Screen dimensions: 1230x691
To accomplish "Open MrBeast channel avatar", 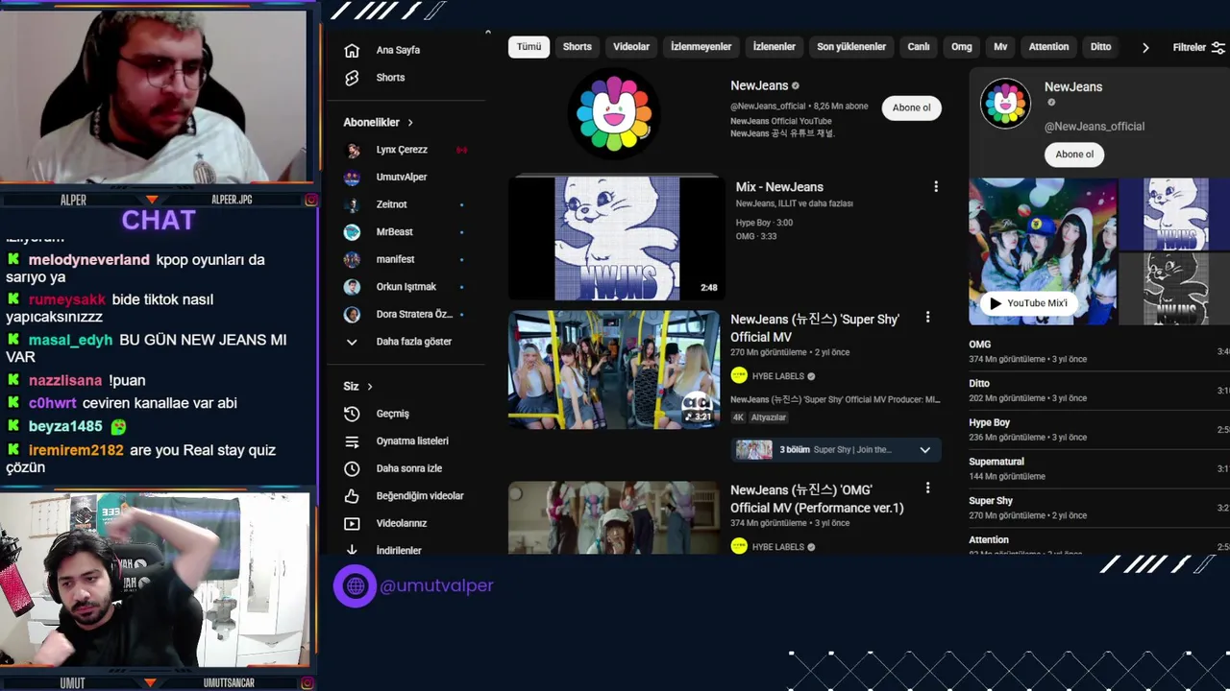I will (x=353, y=232).
